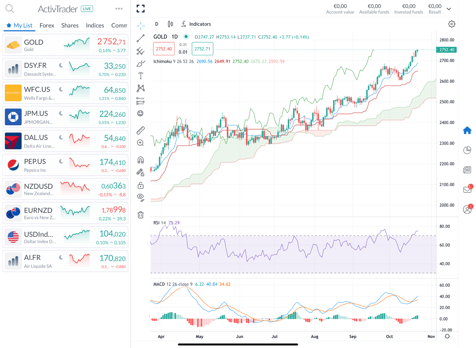Open chart settings gear icon
Screen dimensions: 476x348
click(x=452, y=24)
